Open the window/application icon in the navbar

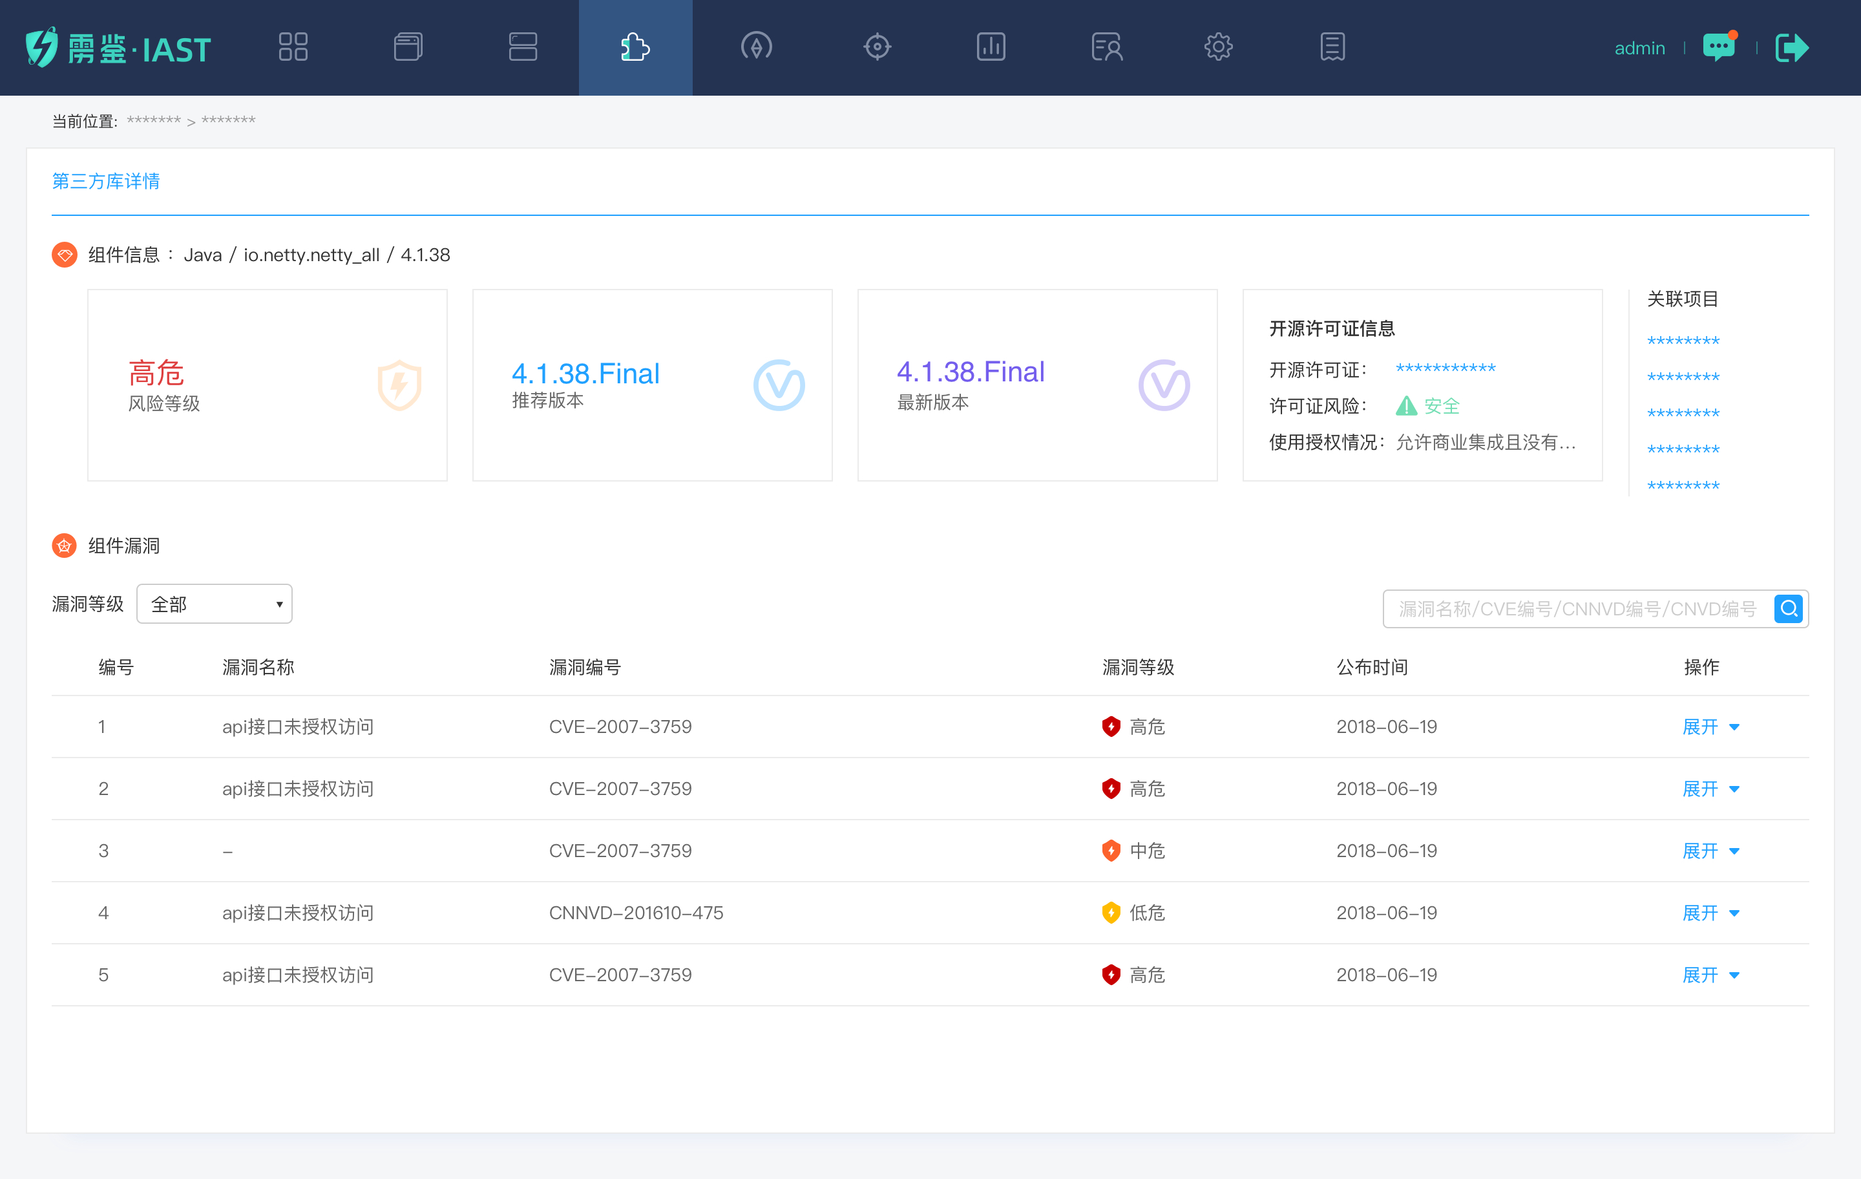pyautogui.click(x=408, y=47)
